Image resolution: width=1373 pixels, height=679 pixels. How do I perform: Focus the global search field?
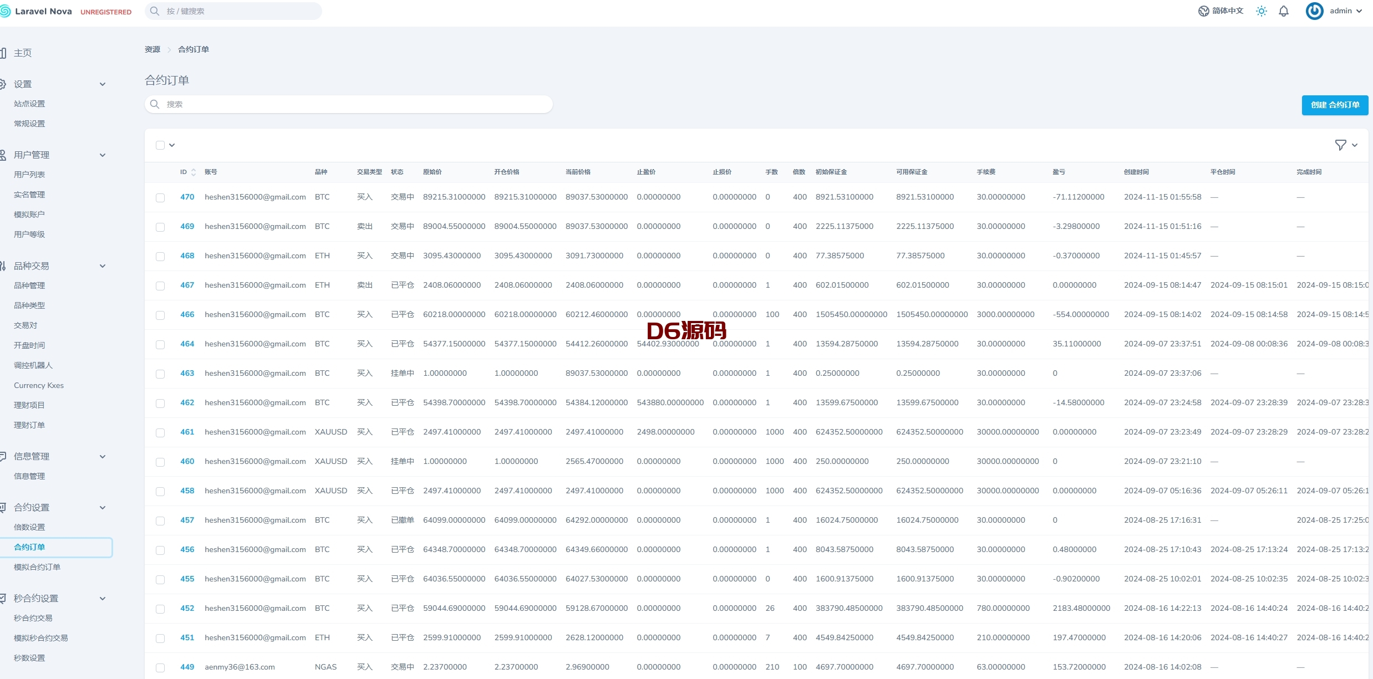point(233,11)
